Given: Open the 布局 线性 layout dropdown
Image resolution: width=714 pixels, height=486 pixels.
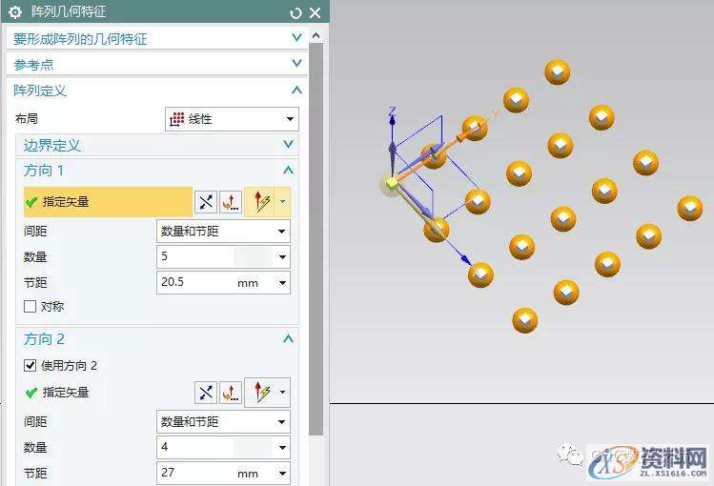Looking at the screenshot, I should click(232, 119).
